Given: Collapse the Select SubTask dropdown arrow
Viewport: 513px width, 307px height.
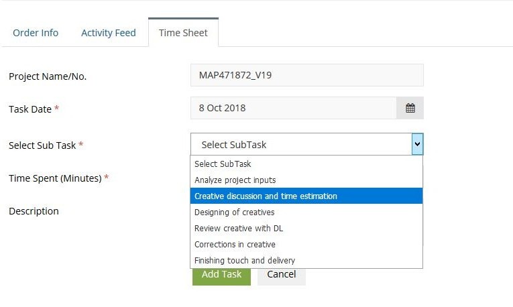Looking at the screenshot, I should click(x=417, y=144).
